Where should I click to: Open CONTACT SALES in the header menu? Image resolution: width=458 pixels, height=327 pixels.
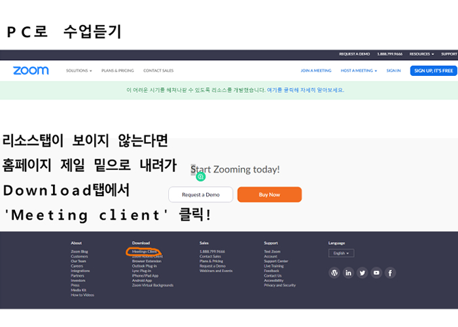click(158, 71)
